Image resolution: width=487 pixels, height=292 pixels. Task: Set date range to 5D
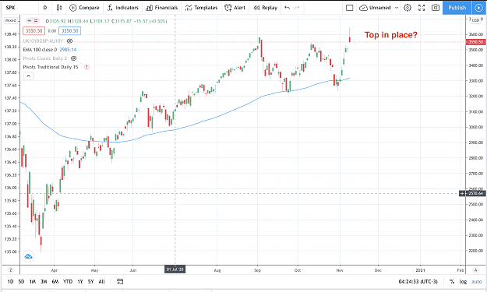click(21, 282)
